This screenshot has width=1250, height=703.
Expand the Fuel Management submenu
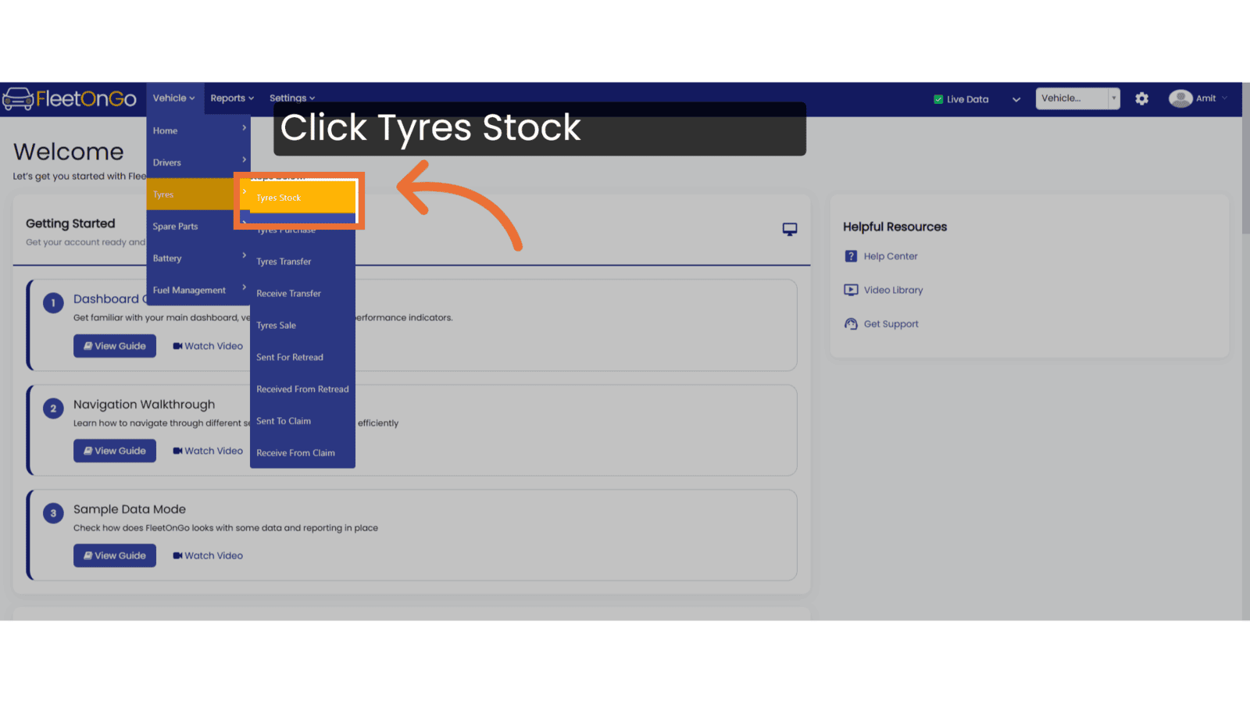click(198, 290)
